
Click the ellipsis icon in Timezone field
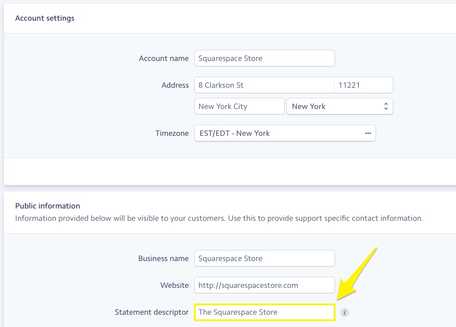(x=368, y=134)
